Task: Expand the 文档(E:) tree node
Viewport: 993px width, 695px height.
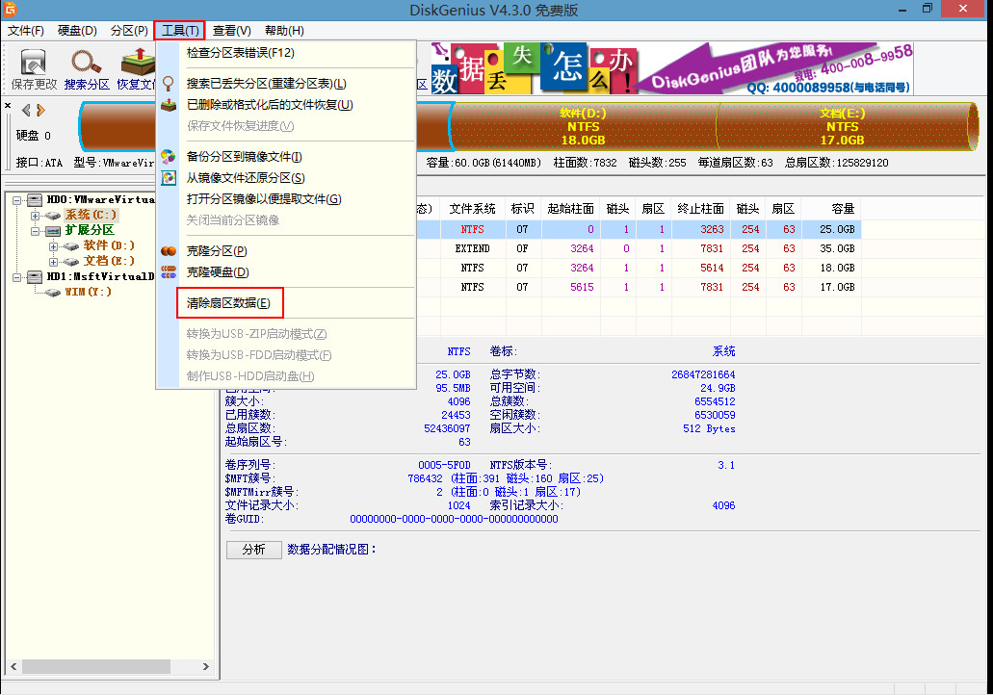Action: (53, 262)
